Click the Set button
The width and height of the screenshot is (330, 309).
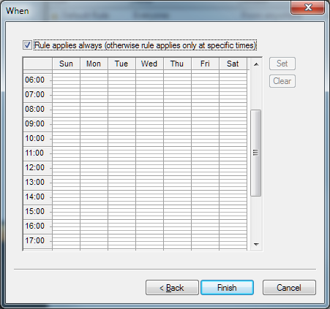282,64
